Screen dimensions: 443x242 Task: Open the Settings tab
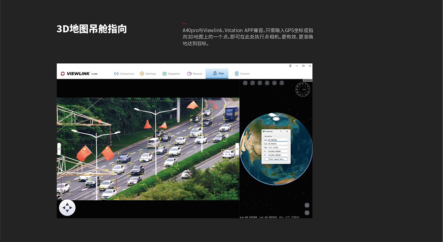pos(148,74)
